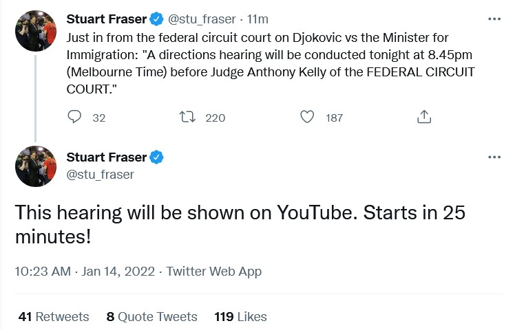Image resolution: width=515 pixels, height=330 pixels.
Task: Open more options on the second tweet
Action: click(x=494, y=157)
